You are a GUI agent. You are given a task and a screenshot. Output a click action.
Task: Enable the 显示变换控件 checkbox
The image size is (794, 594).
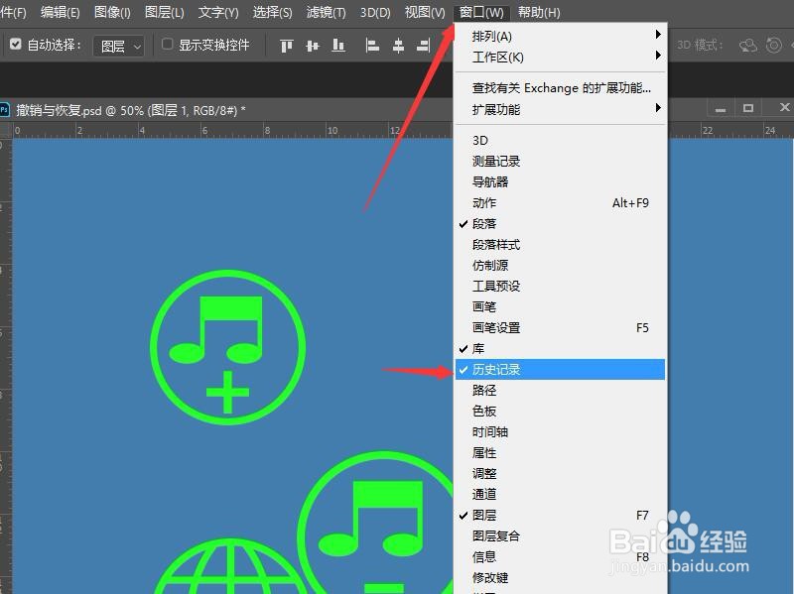coord(167,44)
